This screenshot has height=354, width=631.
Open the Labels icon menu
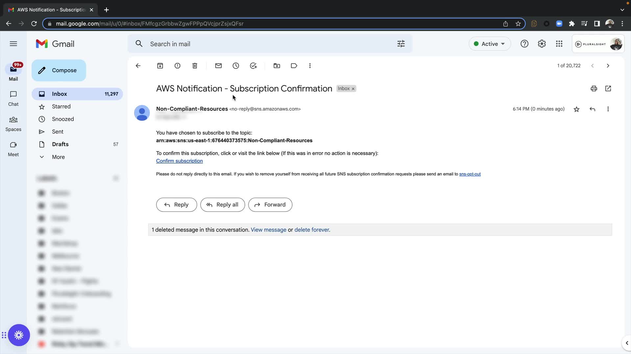pyautogui.click(x=294, y=66)
